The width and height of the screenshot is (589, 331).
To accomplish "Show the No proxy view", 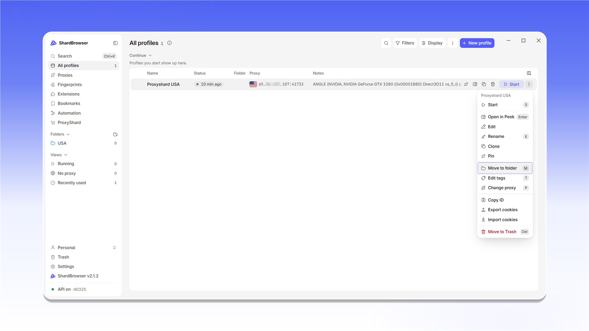I will tap(83, 173).
